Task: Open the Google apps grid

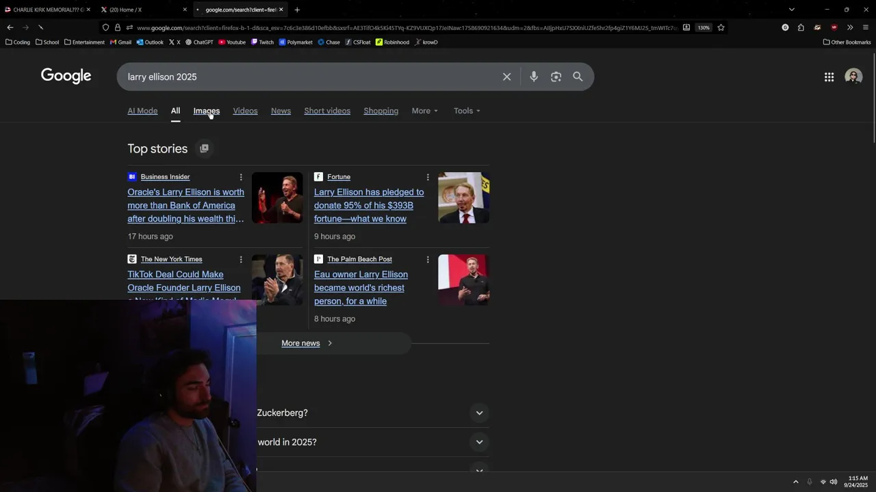Action: [x=829, y=77]
